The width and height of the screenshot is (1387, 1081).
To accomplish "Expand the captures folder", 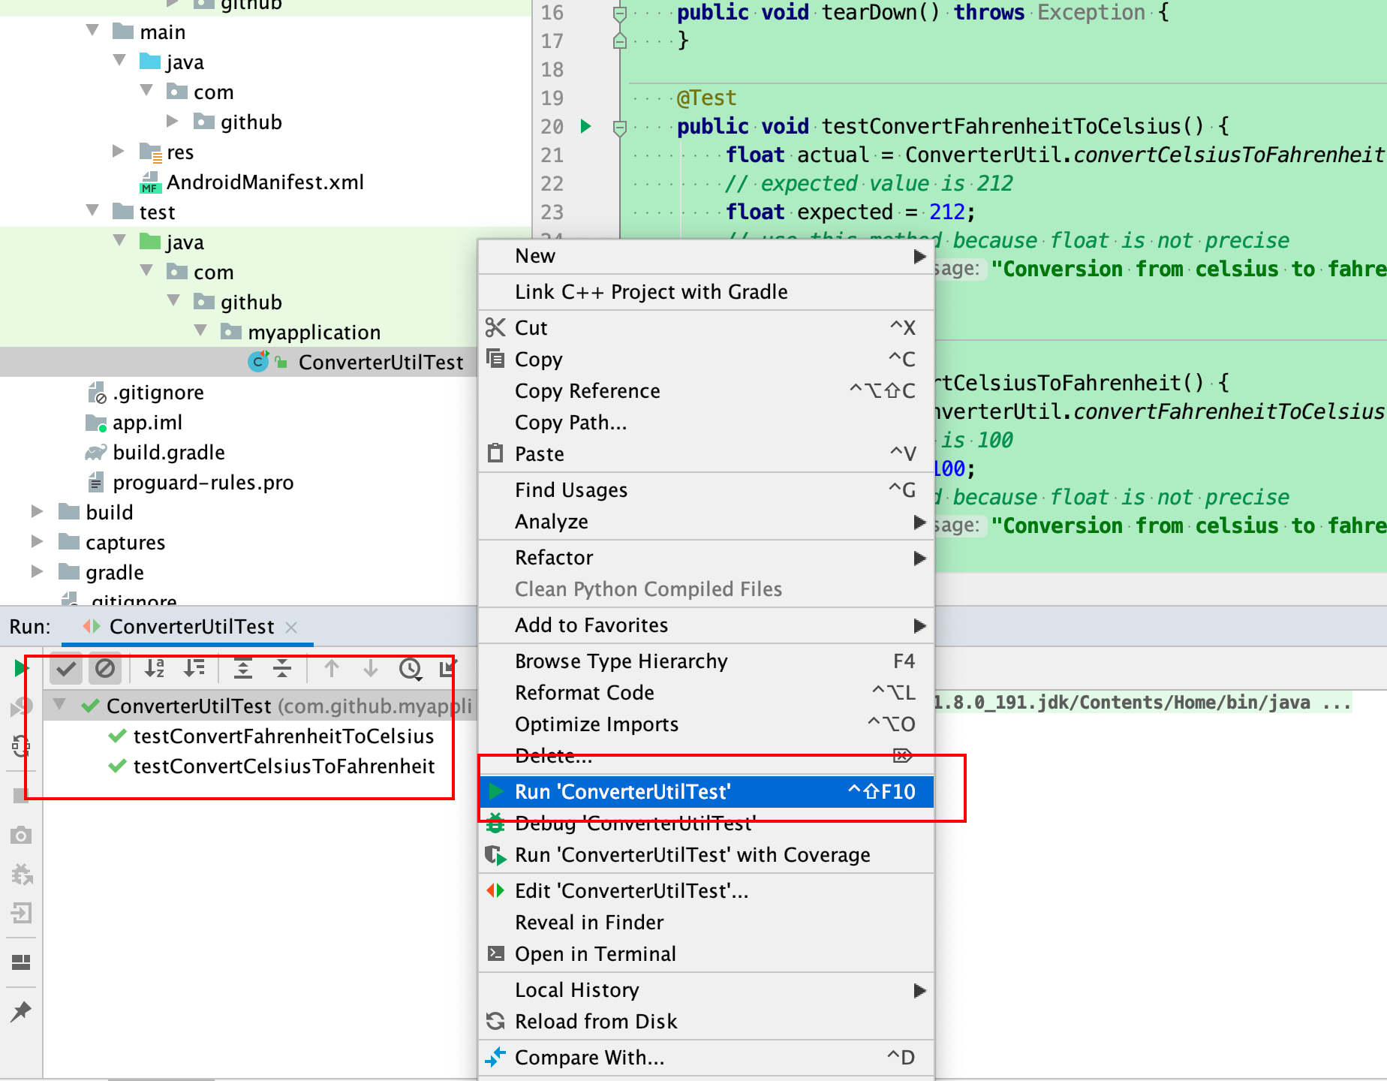I will [38, 541].
